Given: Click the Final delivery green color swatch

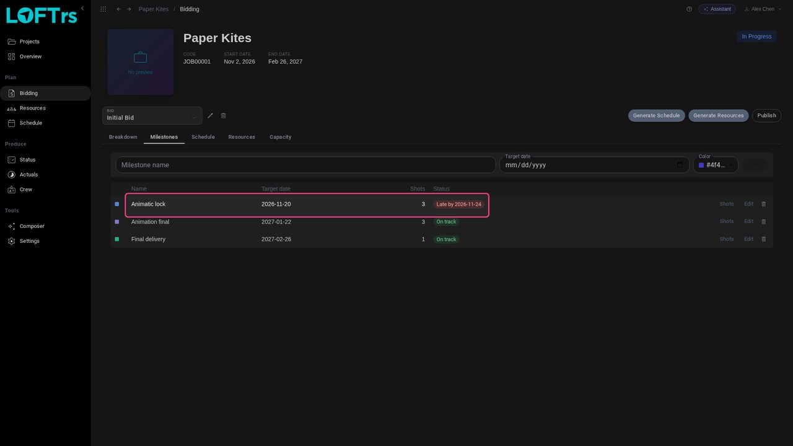Looking at the screenshot, I should (117, 239).
